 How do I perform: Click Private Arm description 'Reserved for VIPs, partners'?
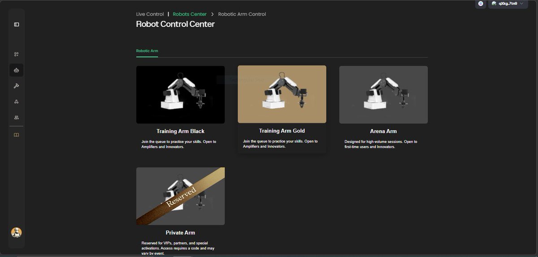point(178,248)
